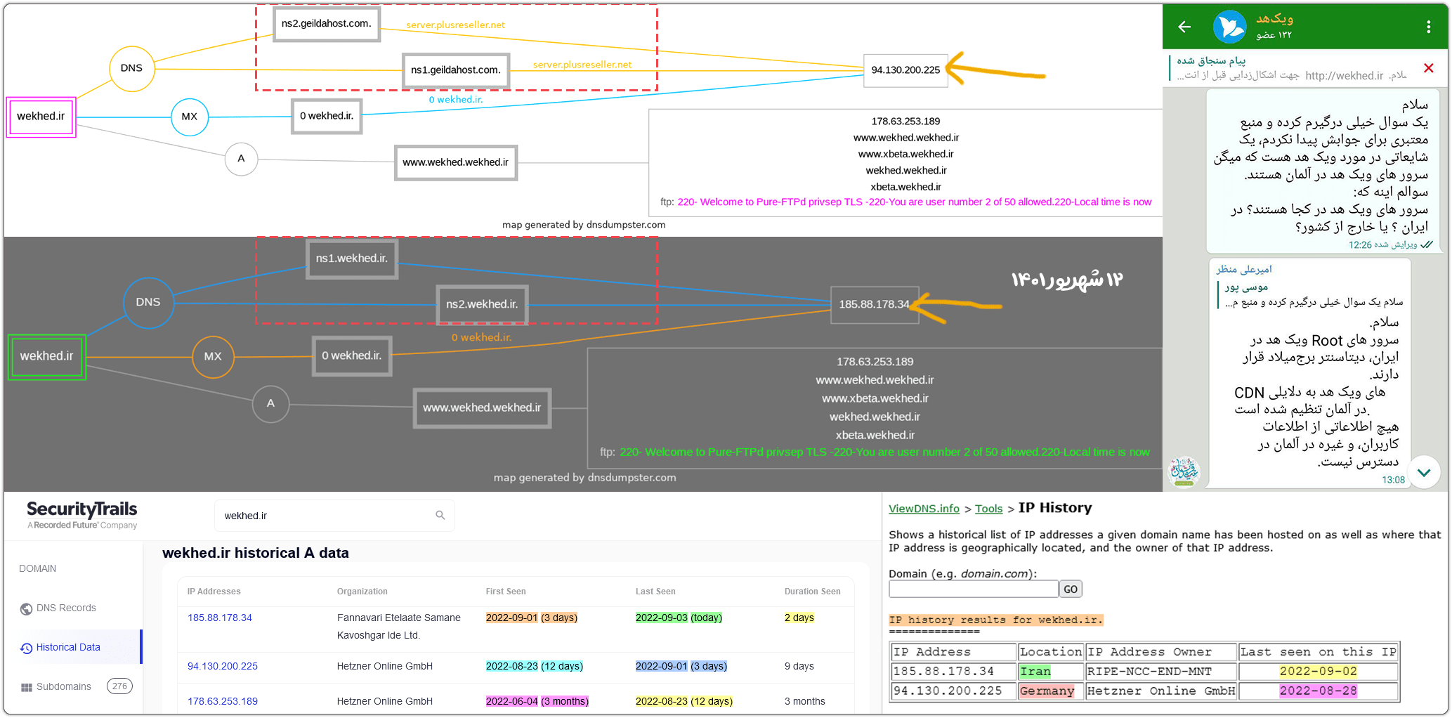
Task: Click the back arrow in chat header
Action: click(1184, 27)
